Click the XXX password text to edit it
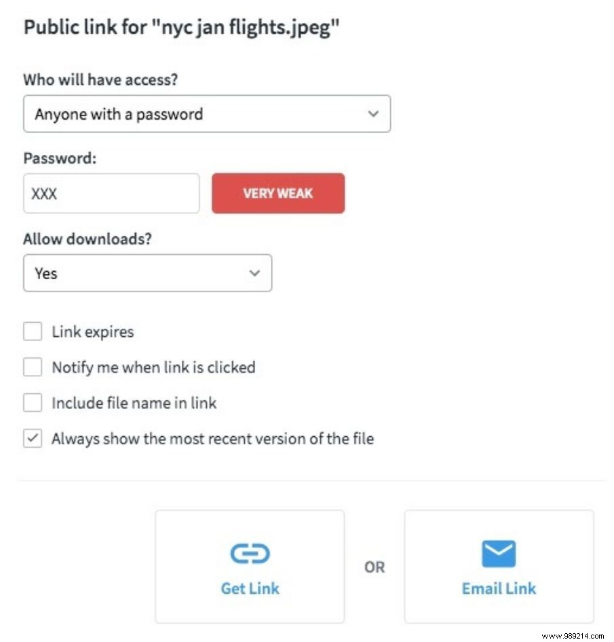This screenshot has width=614, height=642. tap(45, 193)
